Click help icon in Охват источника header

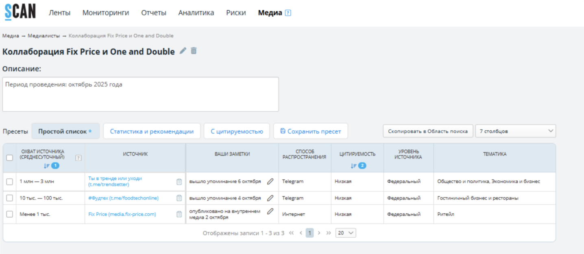(78, 158)
